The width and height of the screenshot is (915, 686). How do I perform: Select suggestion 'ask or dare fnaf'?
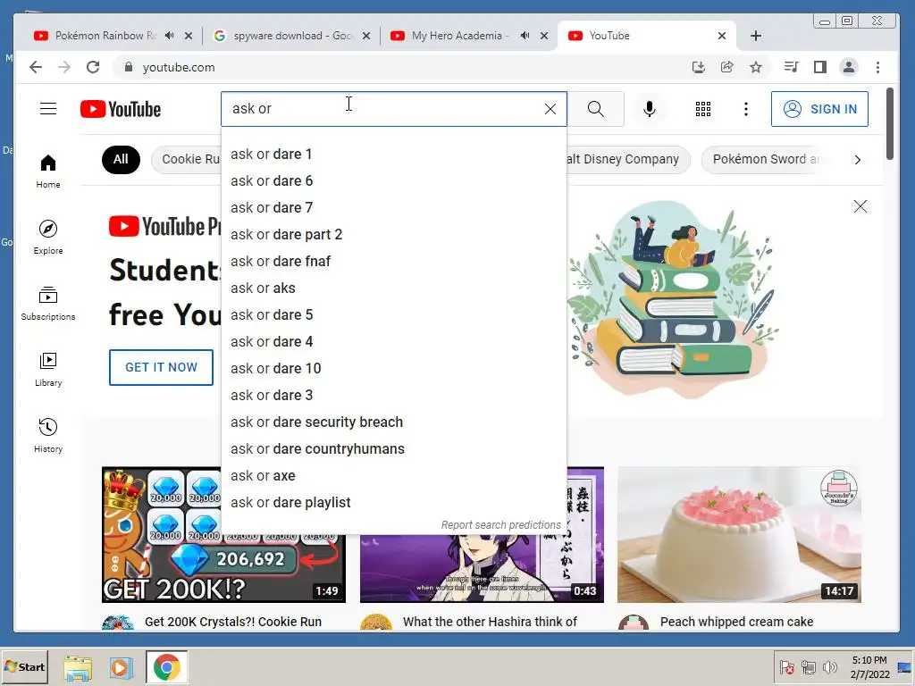tap(394, 262)
